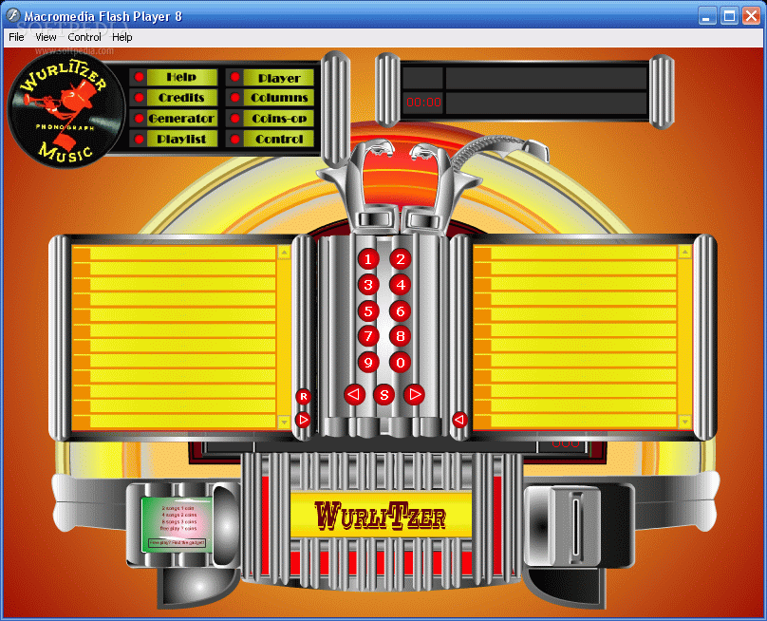Screen dimensions: 767x621
Task: Click red arrow button beside right song panel
Action: (x=459, y=420)
